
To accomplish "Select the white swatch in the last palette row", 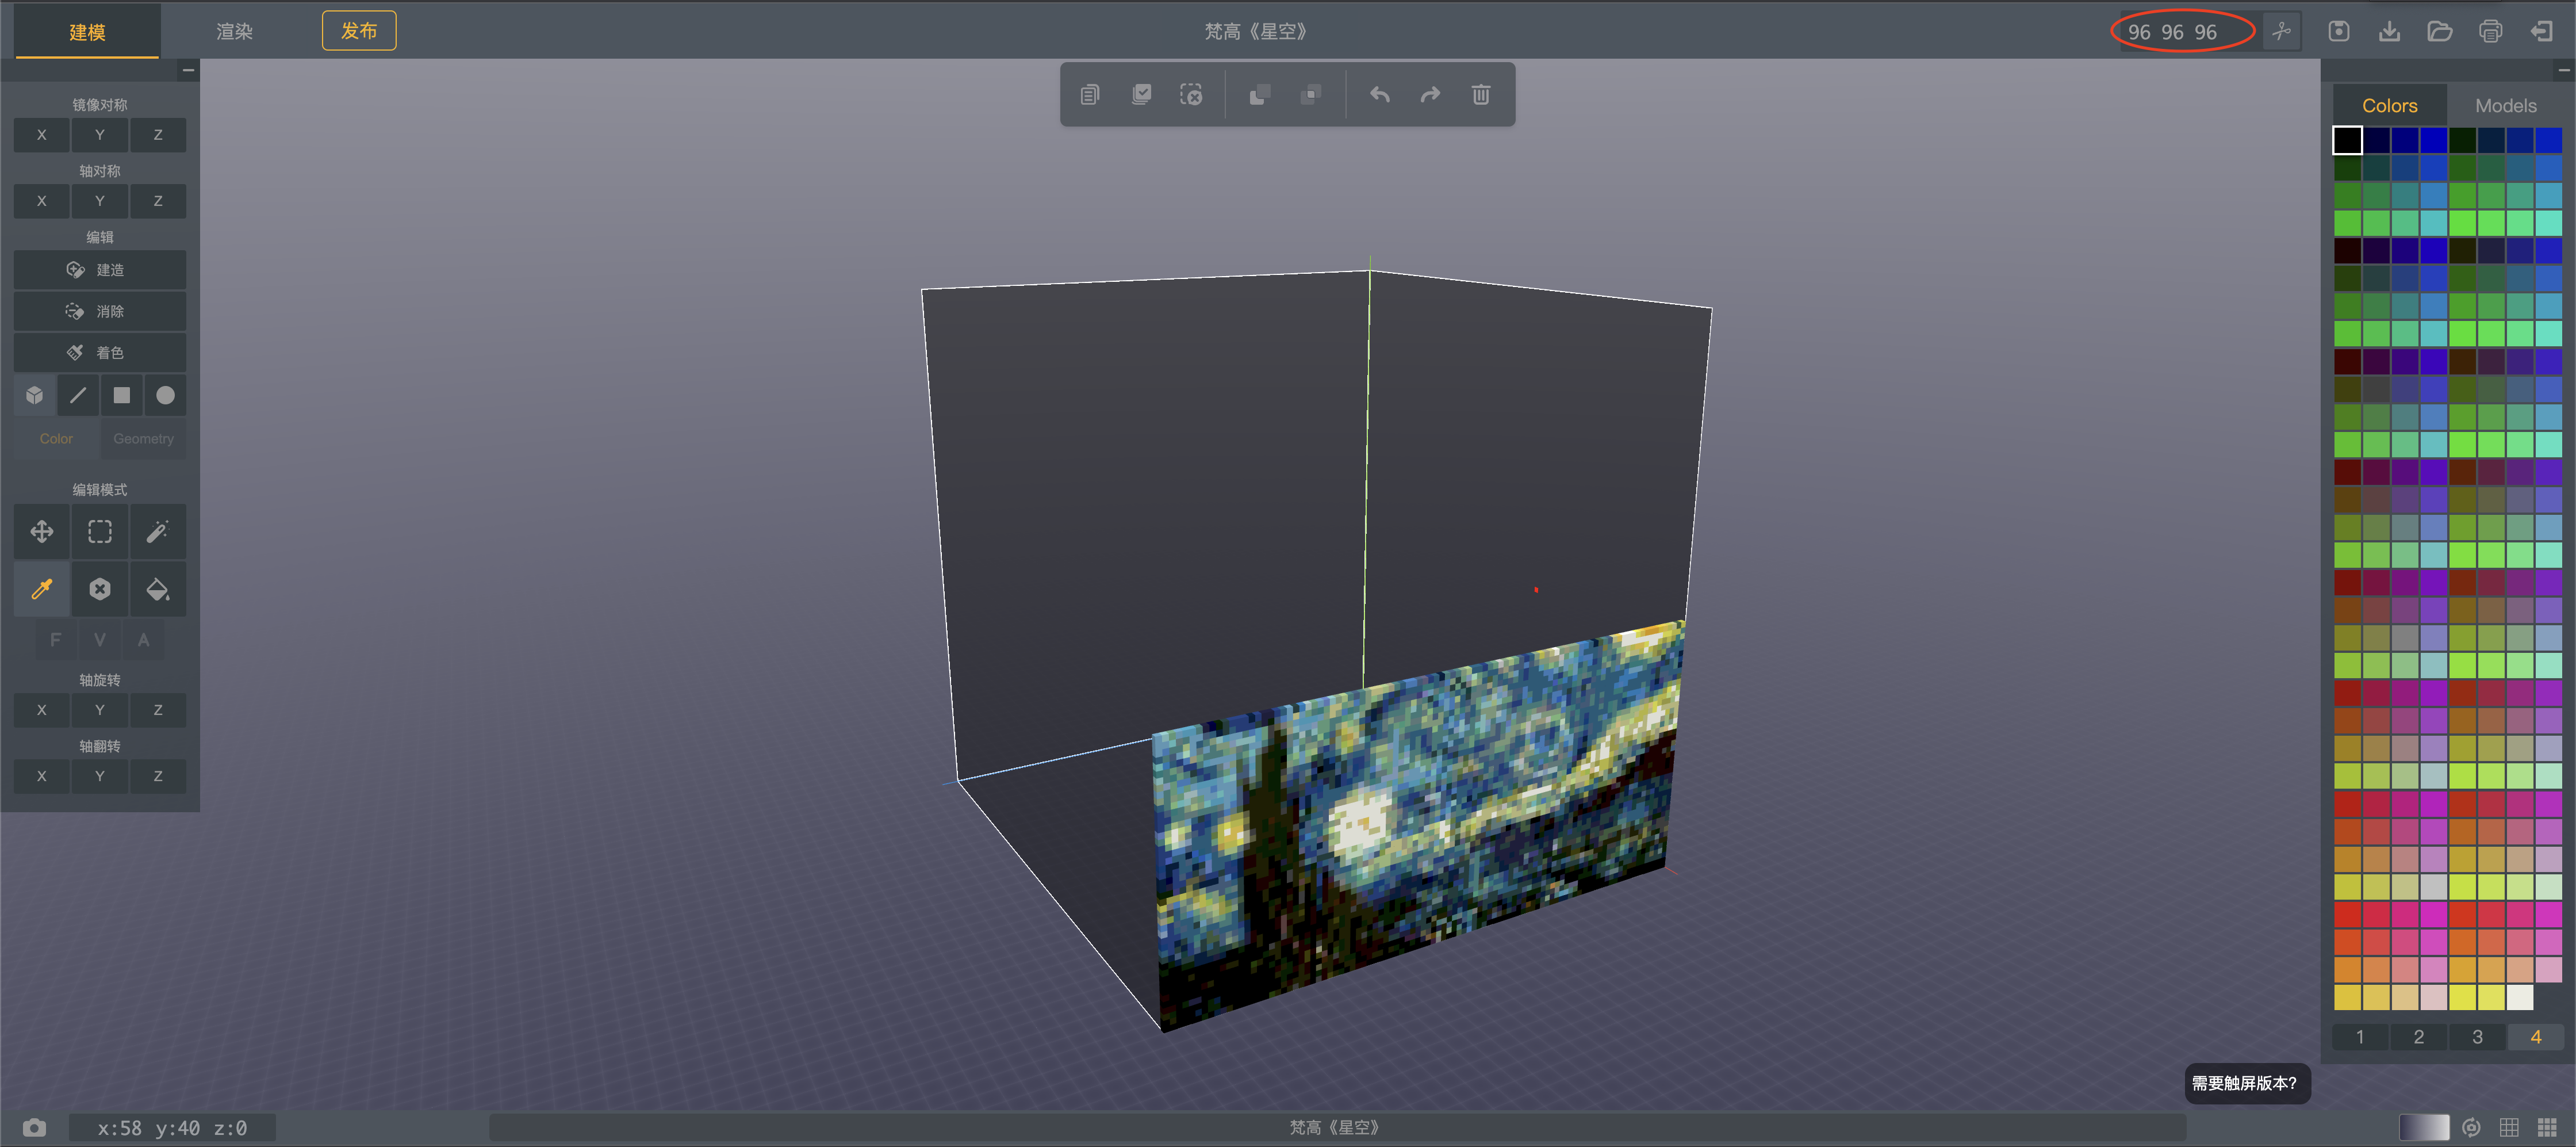I will 2519,997.
